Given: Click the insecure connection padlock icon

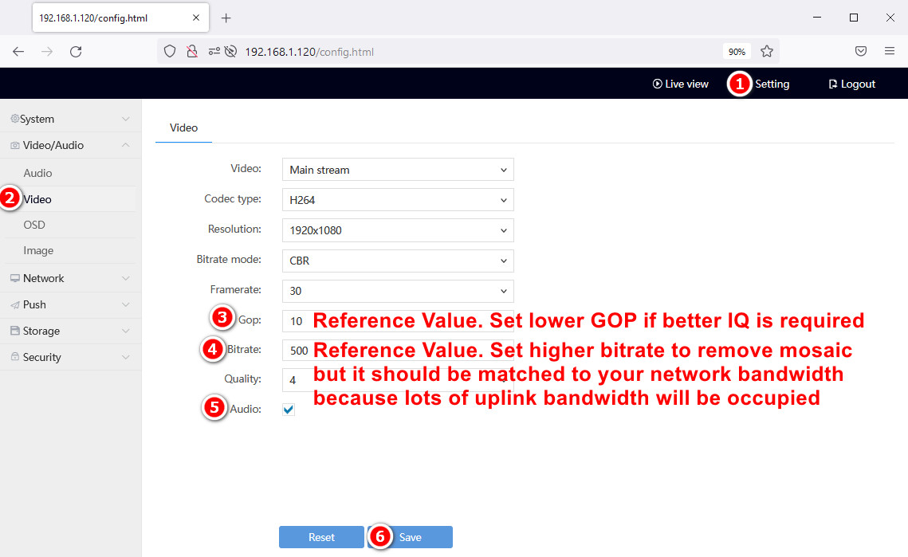Looking at the screenshot, I should pyautogui.click(x=191, y=51).
